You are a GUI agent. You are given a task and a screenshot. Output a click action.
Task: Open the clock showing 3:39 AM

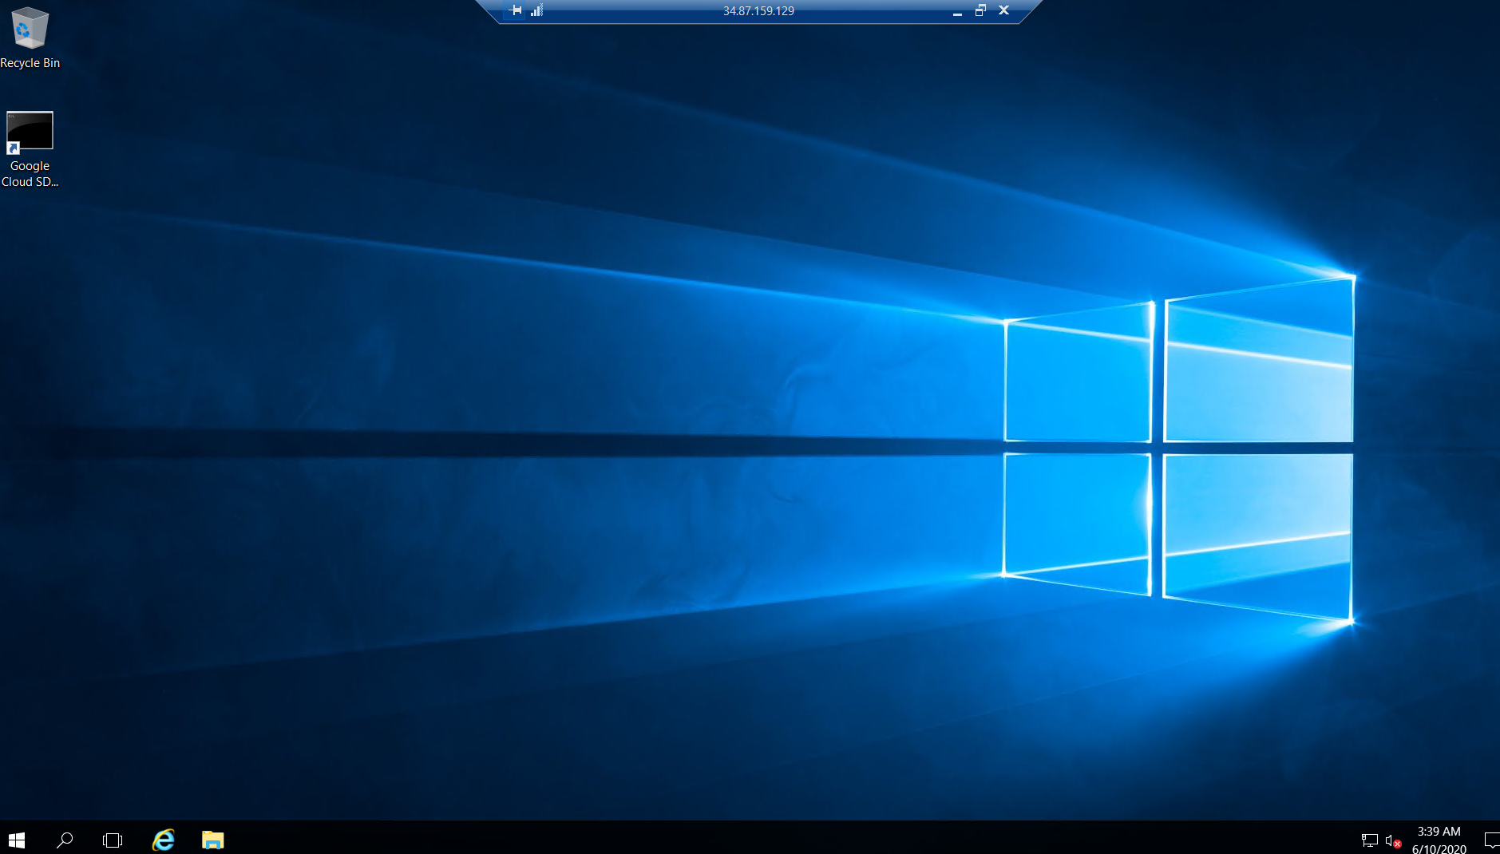[1439, 840]
